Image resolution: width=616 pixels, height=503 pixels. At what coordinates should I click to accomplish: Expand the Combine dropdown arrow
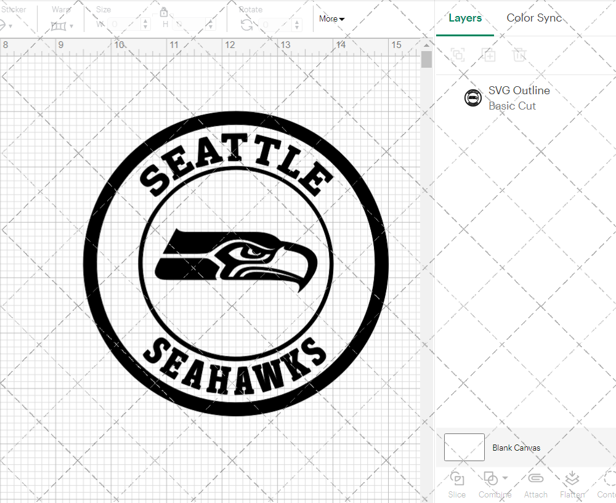[505, 478]
